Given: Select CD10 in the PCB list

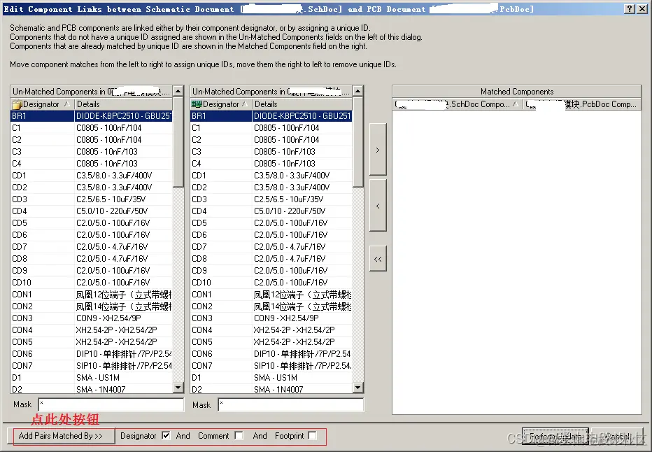Looking at the screenshot, I should coord(271,283).
